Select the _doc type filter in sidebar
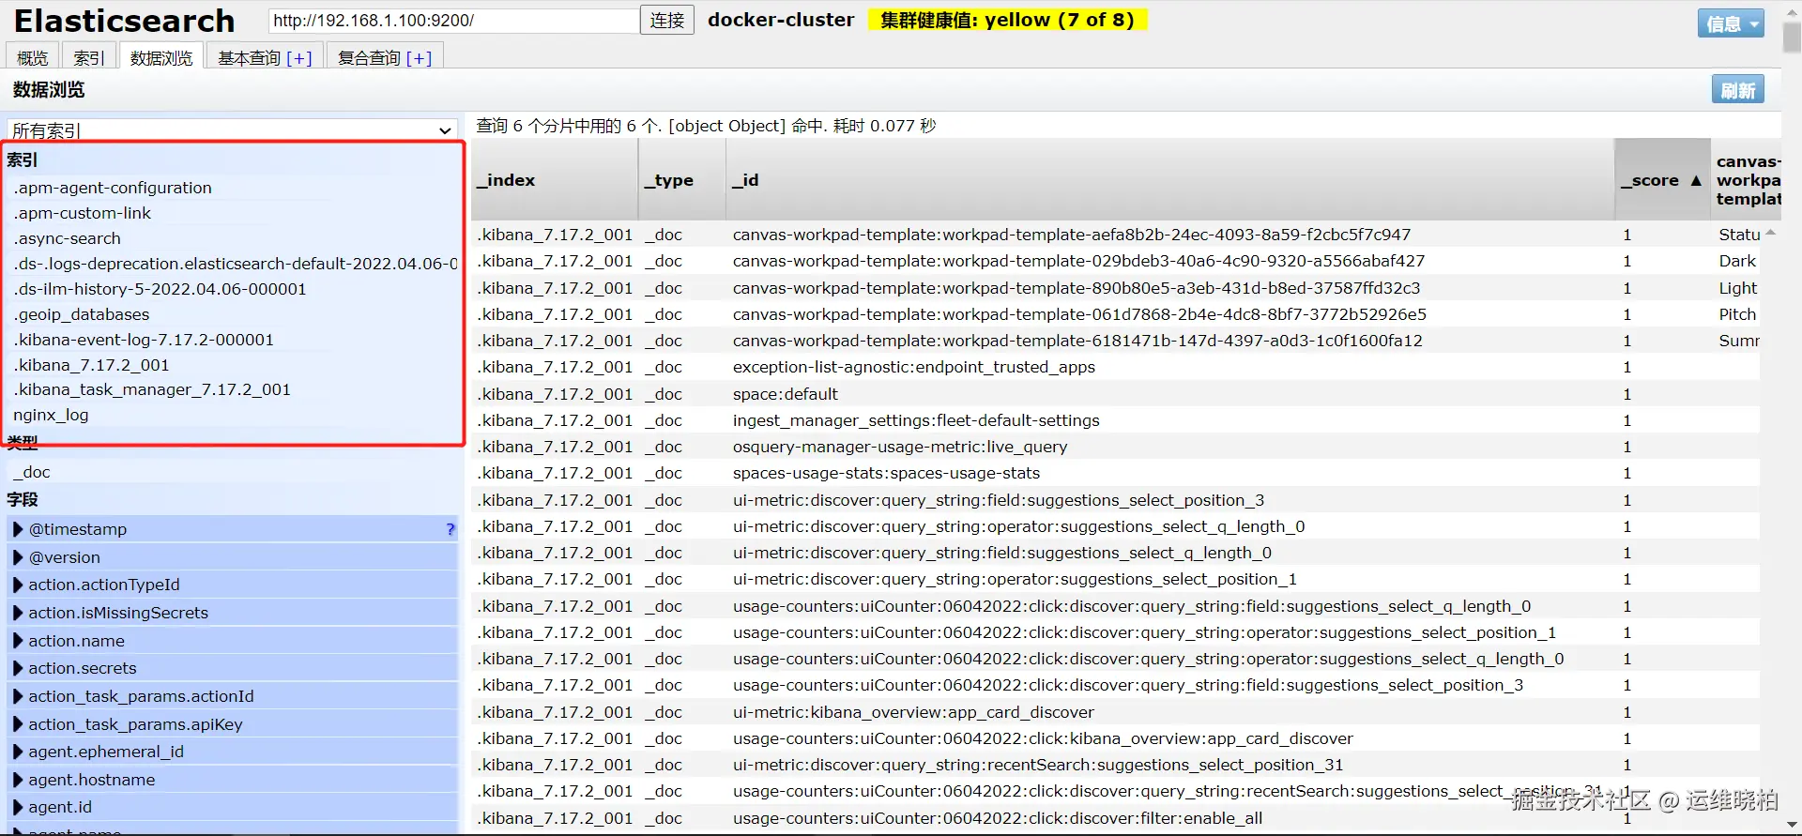This screenshot has height=836, width=1802. 32,472
